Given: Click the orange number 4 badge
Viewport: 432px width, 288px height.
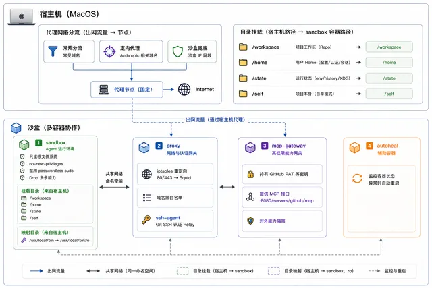Looking at the screenshot, I should [x=369, y=146].
